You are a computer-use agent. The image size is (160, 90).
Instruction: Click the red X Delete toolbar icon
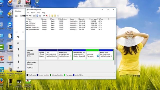pyautogui.click(x=47, y=15)
